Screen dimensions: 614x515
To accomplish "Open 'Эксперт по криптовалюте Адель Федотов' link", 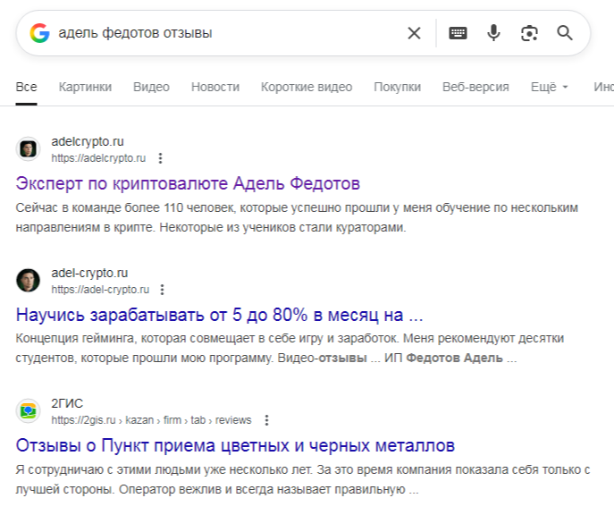I will click(188, 183).
